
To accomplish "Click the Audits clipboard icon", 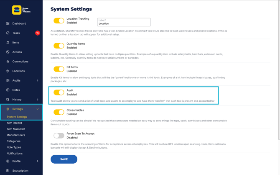I will (8, 80).
